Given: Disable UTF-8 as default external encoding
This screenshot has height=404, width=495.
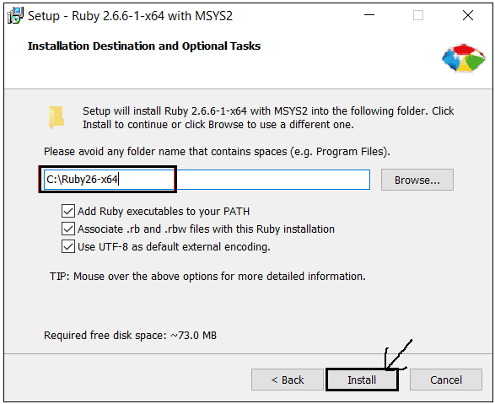Looking at the screenshot, I should point(68,246).
